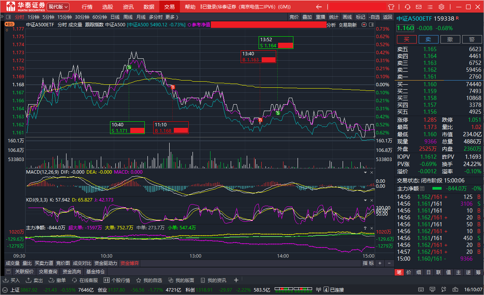This screenshot has height=295, width=484.
Task: Click the blue 卖 sell button
Action: click(x=428, y=39)
